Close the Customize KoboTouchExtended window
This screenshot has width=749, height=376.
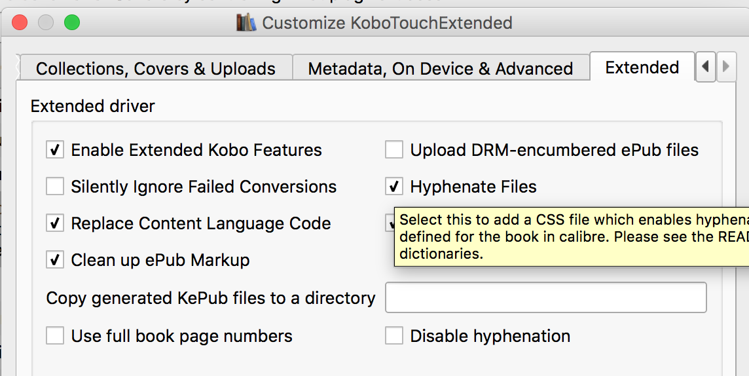20,23
